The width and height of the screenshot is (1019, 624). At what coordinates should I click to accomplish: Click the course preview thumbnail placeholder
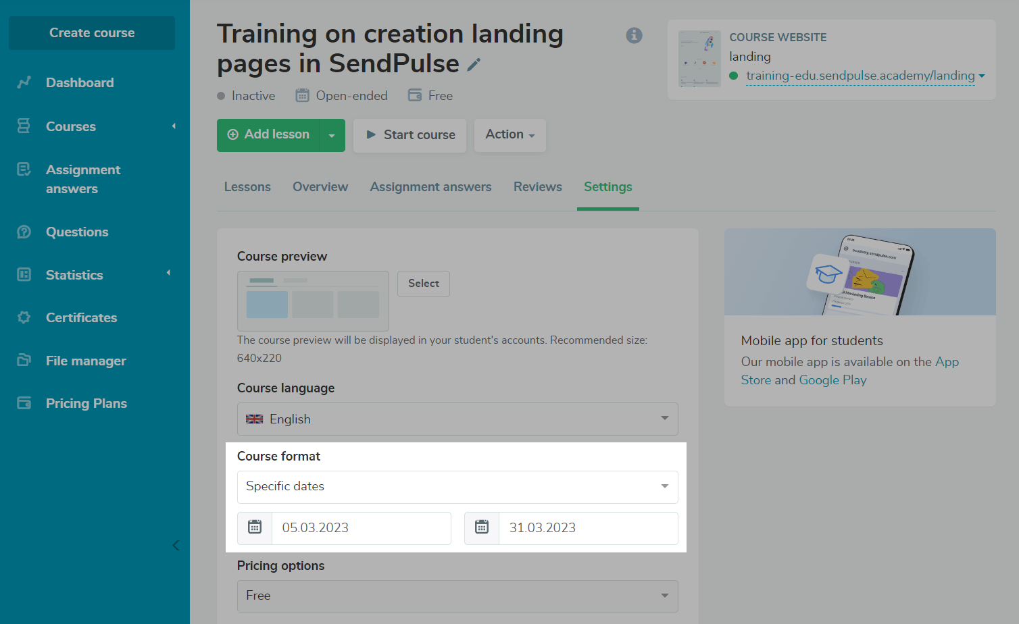[x=313, y=301]
